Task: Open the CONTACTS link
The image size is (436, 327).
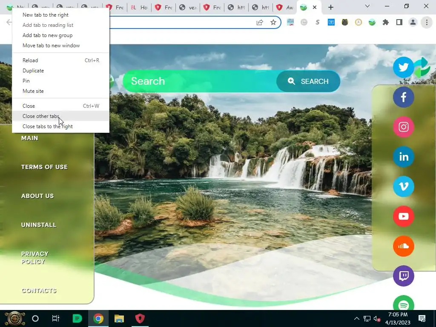Action: (x=39, y=290)
